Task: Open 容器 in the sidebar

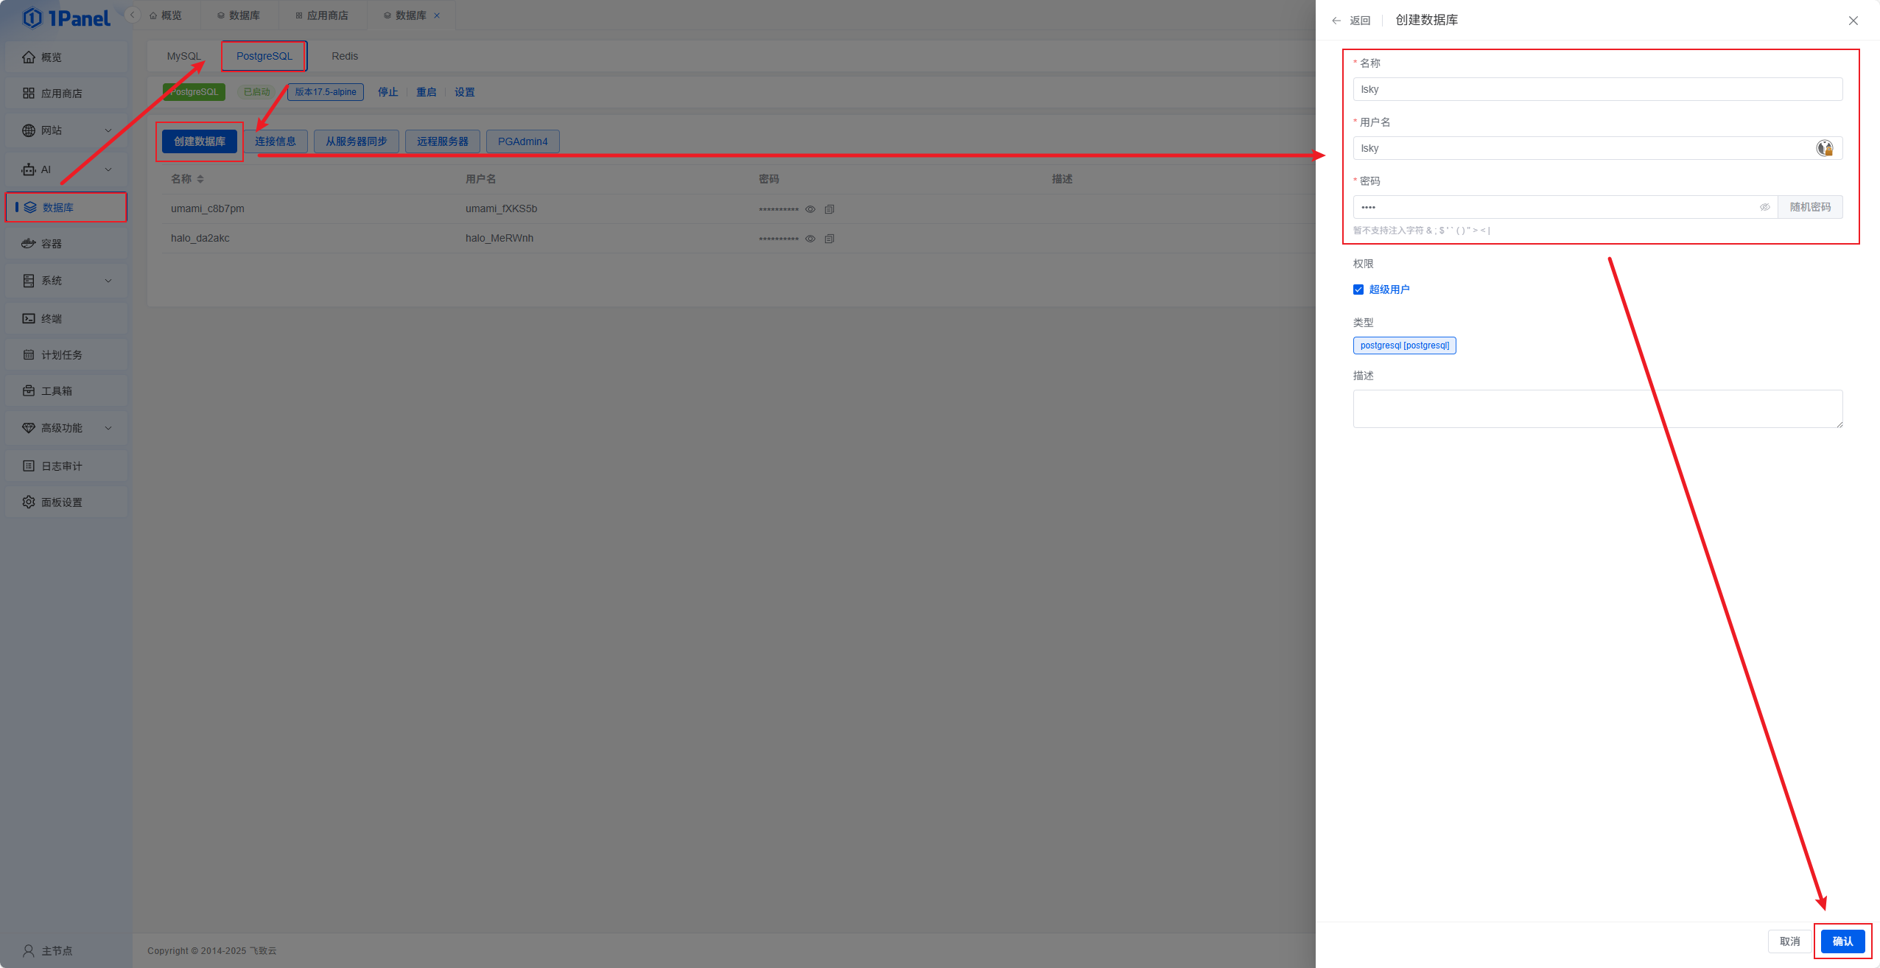Action: [66, 244]
